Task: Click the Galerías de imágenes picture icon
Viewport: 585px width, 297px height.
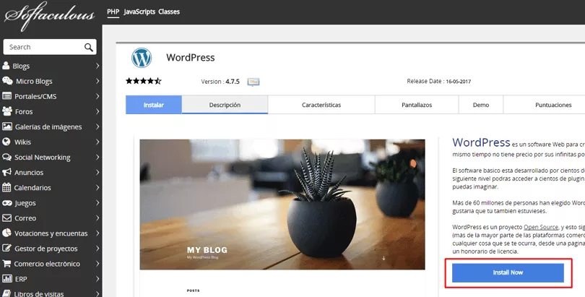Action: [6, 126]
